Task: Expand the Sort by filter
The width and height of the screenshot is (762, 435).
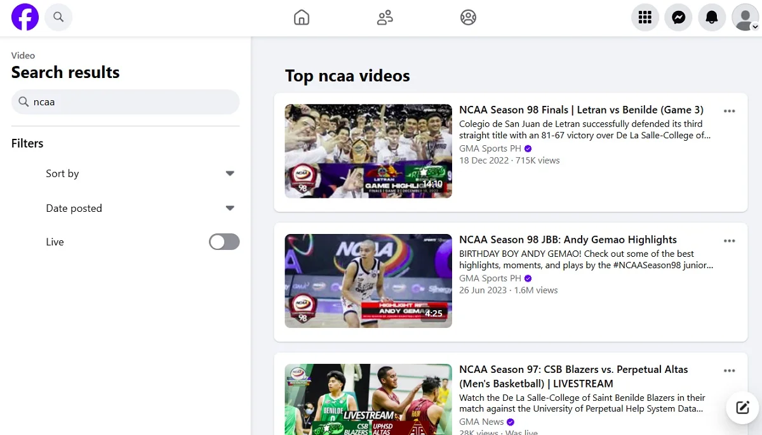Action: [140, 174]
